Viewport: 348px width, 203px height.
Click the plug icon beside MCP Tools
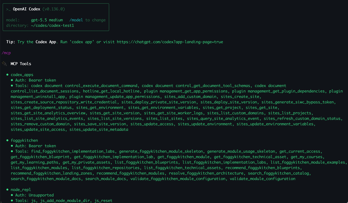(4, 64)
